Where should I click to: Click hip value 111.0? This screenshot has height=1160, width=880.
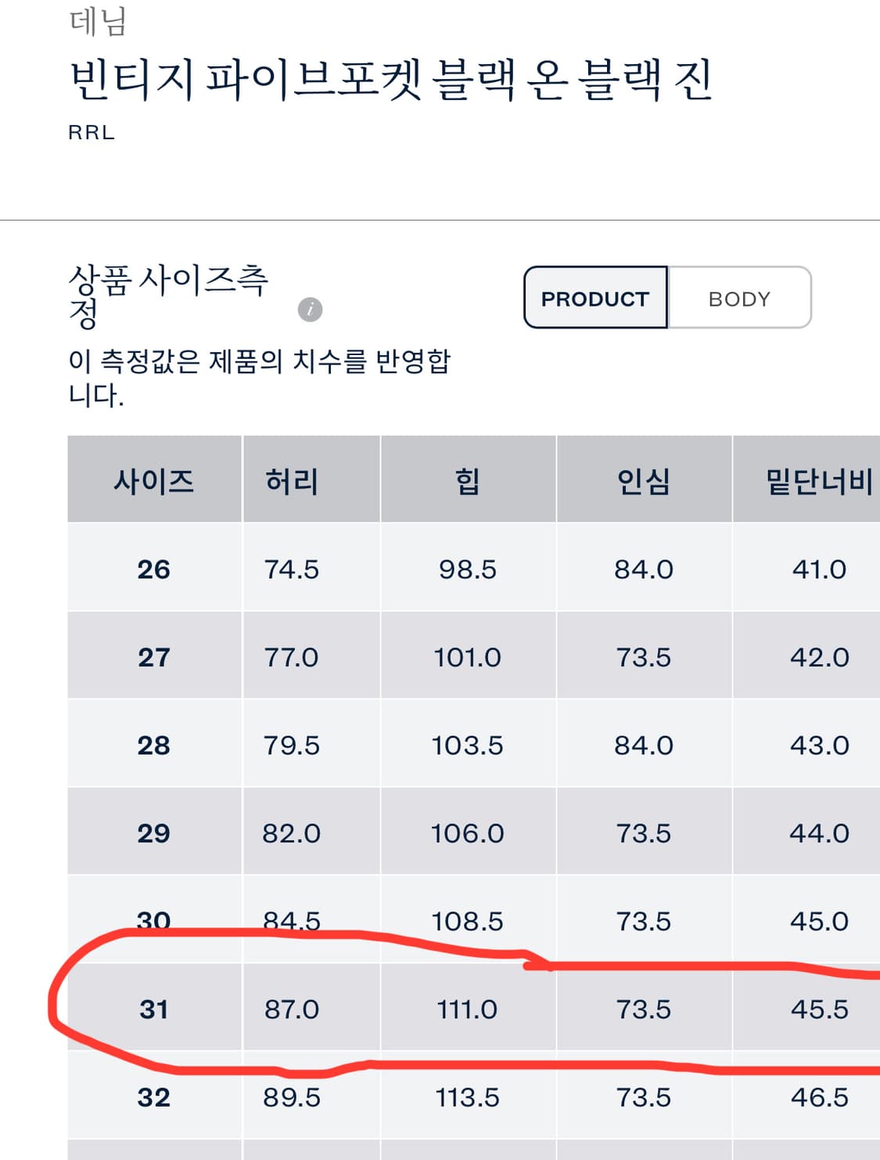tap(467, 1009)
